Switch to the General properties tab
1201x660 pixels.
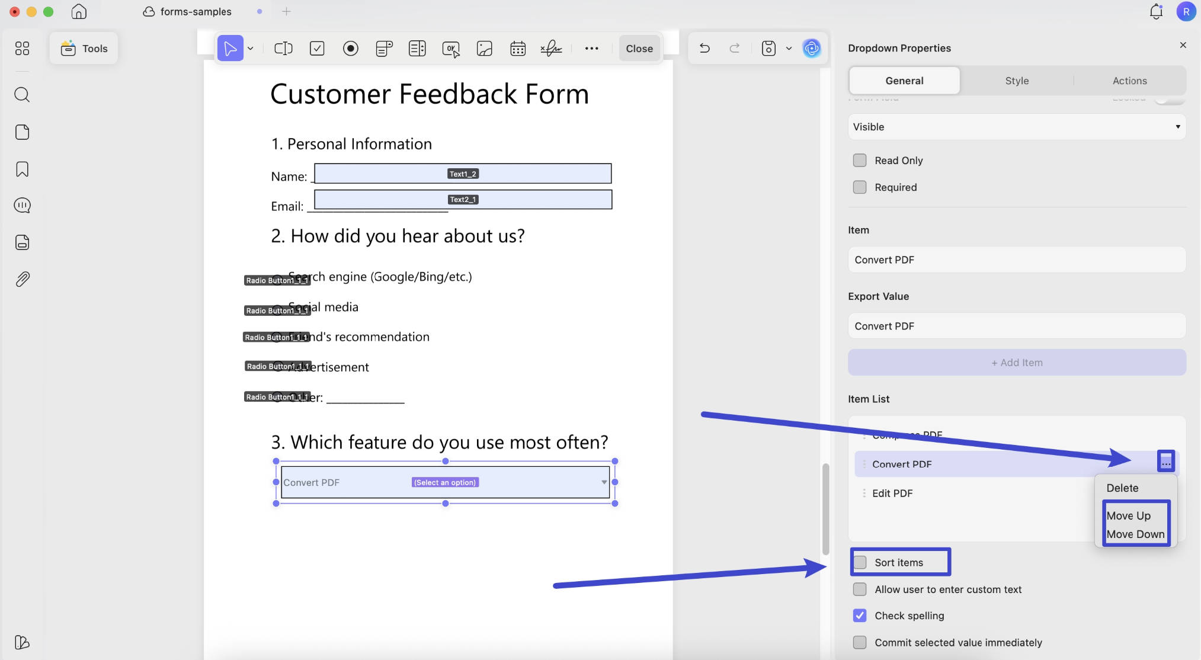(x=904, y=81)
